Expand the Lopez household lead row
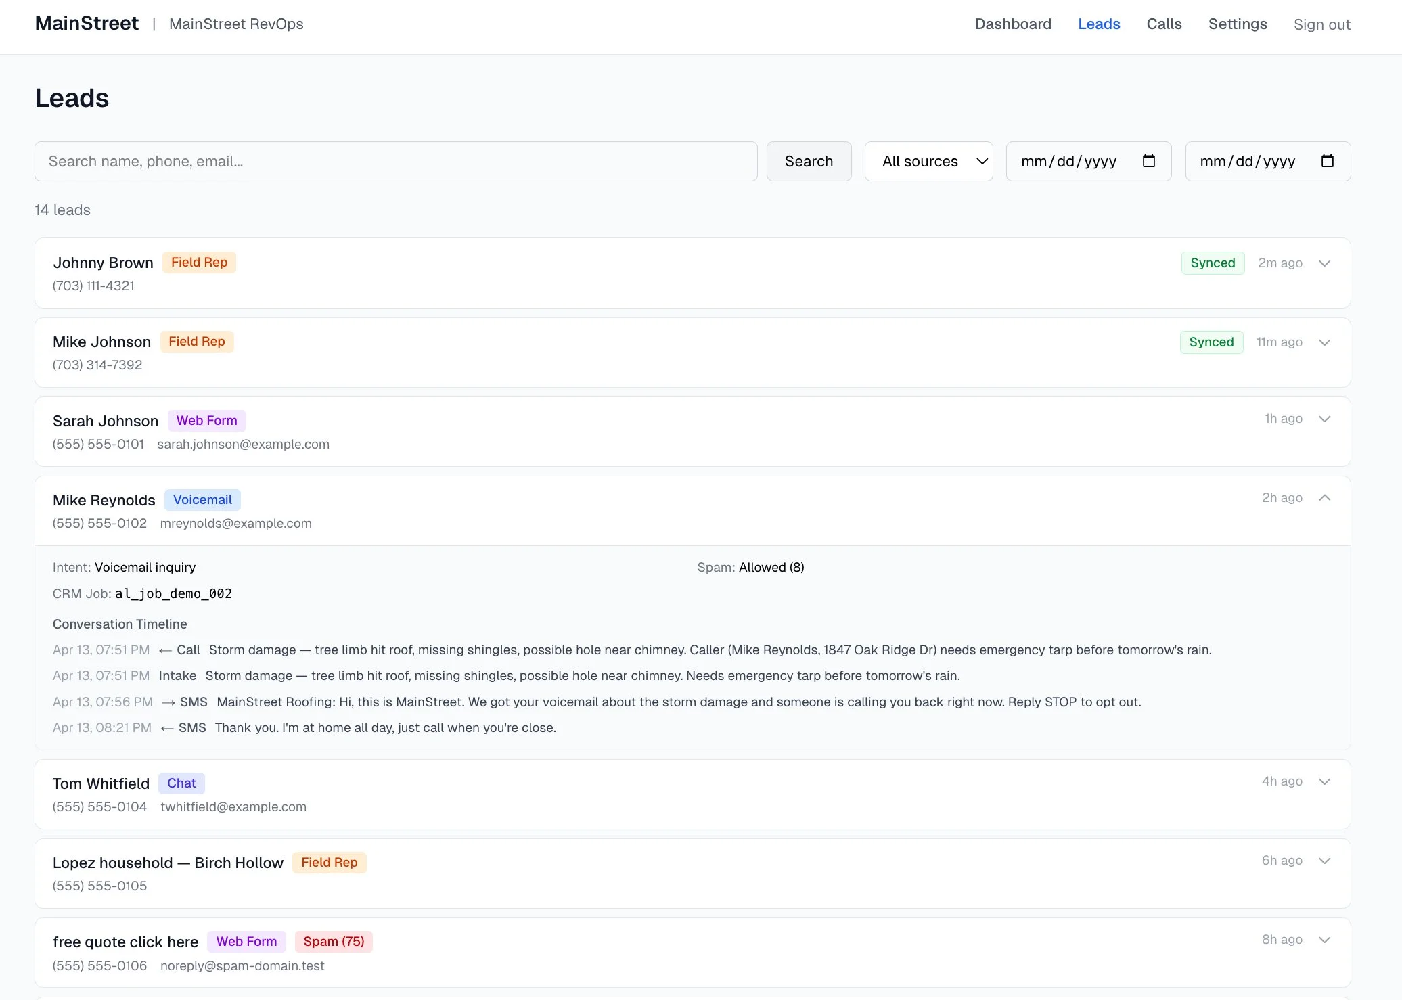Screen dimensions: 1402x1000 1324,861
